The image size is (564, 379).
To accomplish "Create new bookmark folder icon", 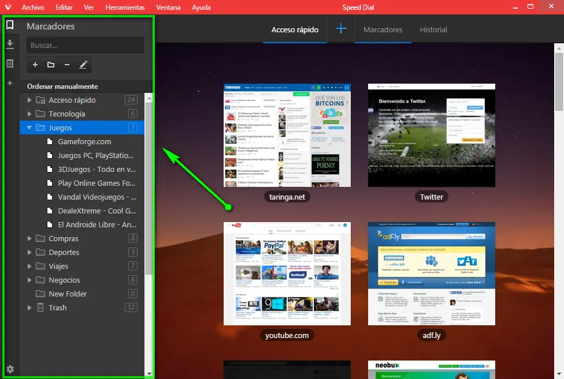I will tap(51, 65).
